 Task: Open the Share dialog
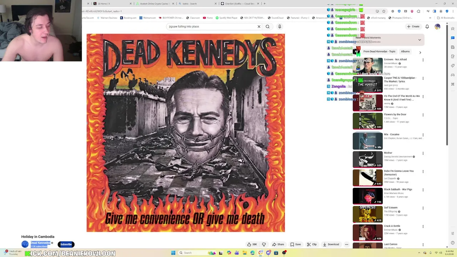point(278,245)
